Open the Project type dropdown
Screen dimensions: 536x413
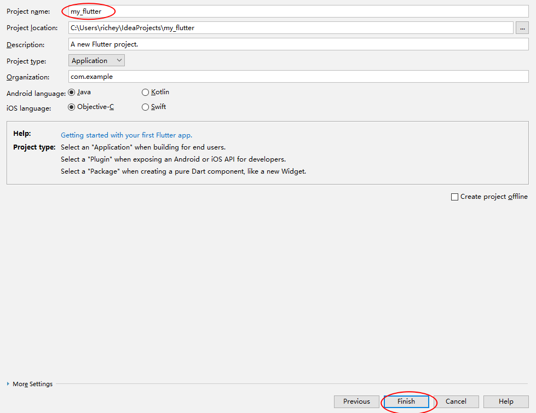(x=96, y=60)
